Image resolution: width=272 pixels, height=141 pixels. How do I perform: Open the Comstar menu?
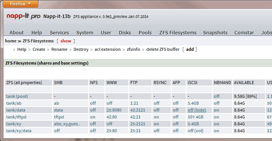click(x=244, y=33)
